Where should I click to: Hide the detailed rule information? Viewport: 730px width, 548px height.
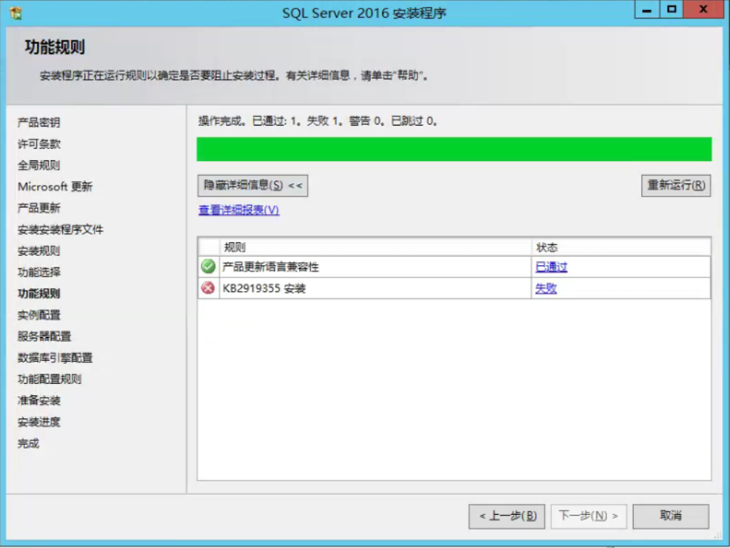pyautogui.click(x=252, y=185)
